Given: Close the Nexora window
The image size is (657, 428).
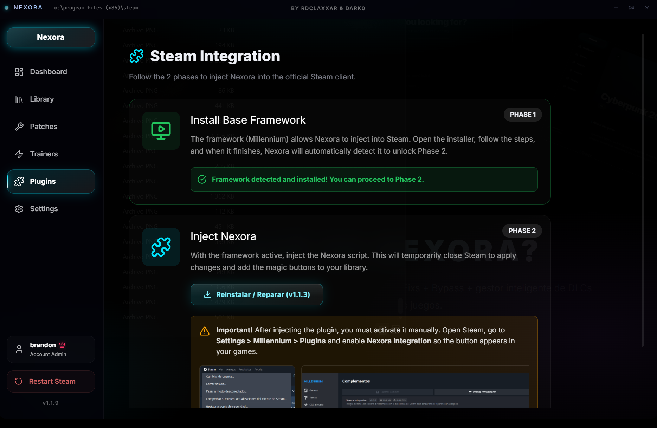Looking at the screenshot, I should [647, 8].
